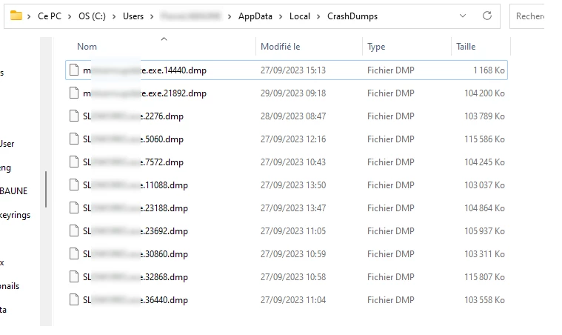Refresh the CrashDumps folder view

pos(486,16)
